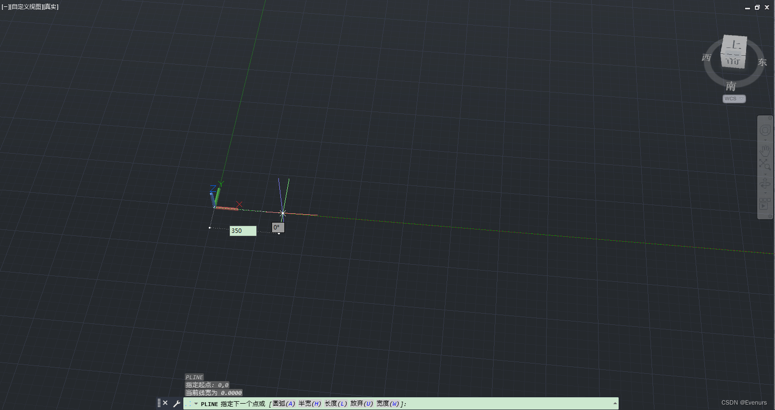The width and height of the screenshot is (775, 410).
Task: Expand zoom options arrow
Action: tap(765, 173)
